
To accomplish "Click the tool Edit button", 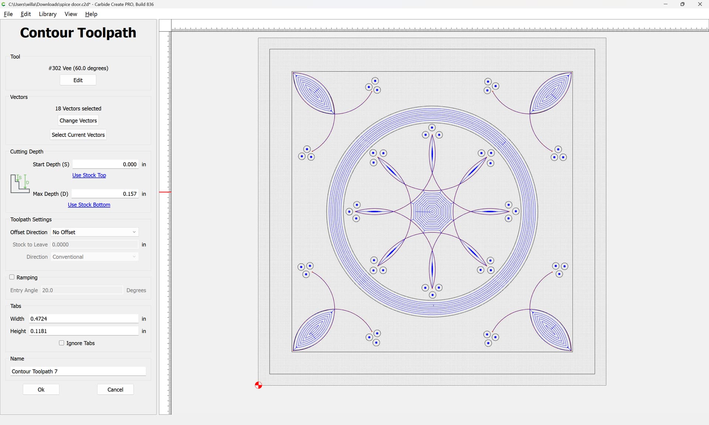I will tap(78, 80).
